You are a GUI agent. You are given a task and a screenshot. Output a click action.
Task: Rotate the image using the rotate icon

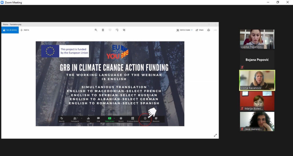(x=117, y=30)
